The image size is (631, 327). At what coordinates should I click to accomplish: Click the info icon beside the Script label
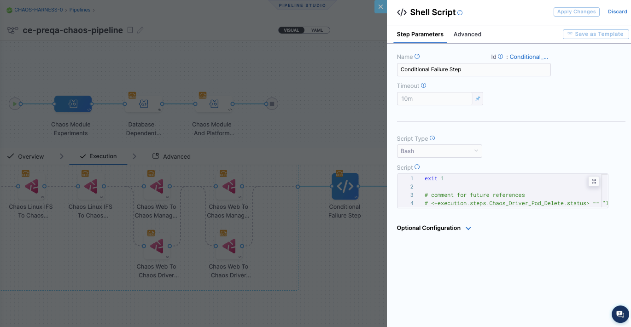(x=417, y=167)
